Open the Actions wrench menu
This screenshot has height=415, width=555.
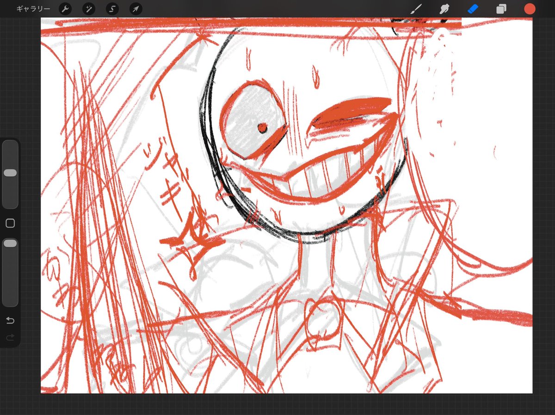65,9
